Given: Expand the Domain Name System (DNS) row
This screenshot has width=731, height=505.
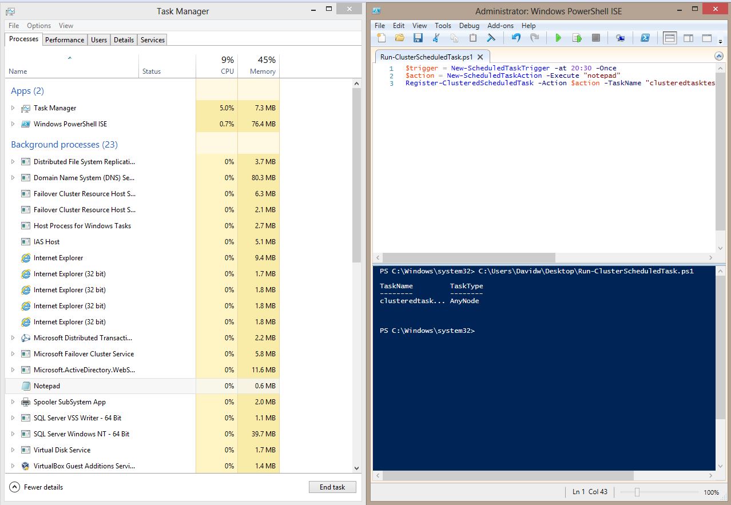Looking at the screenshot, I should [x=13, y=178].
